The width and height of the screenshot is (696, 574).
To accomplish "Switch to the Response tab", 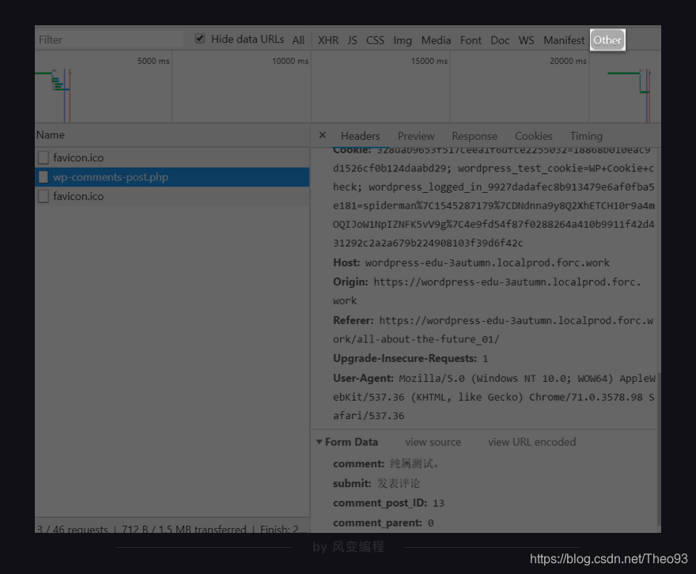I will point(475,136).
